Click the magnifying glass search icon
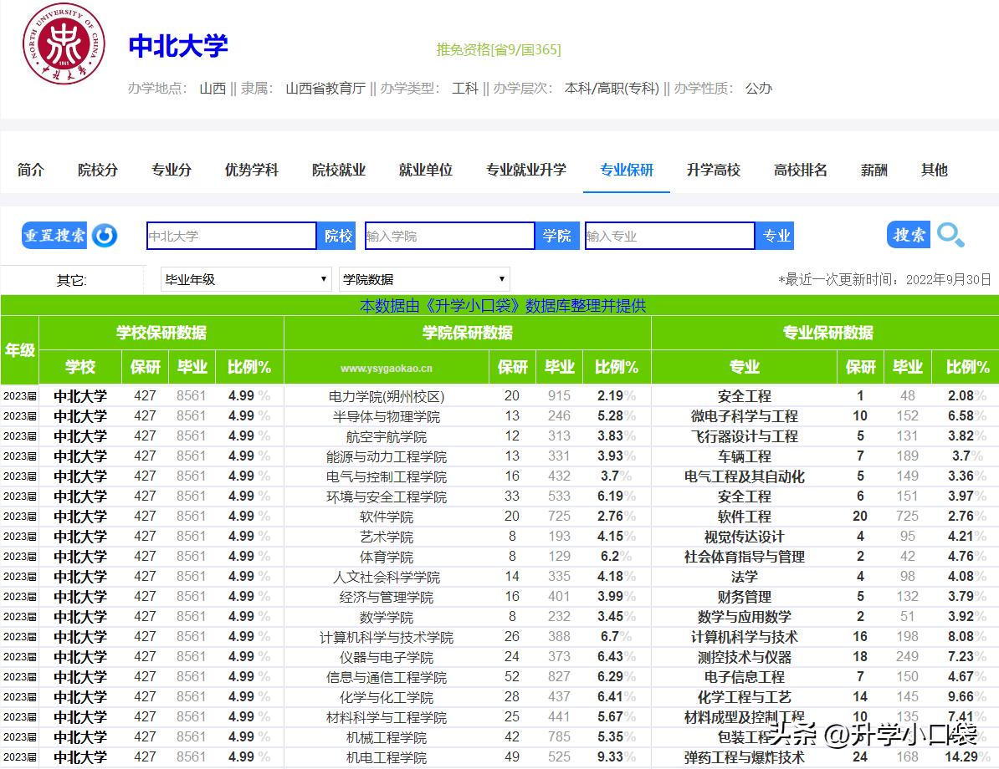The image size is (999, 769). pyautogui.click(x=950, y=236)
